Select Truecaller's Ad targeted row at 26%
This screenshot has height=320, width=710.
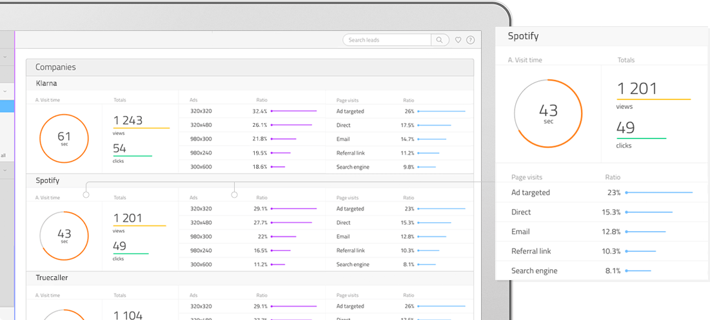tap(399, 306)
